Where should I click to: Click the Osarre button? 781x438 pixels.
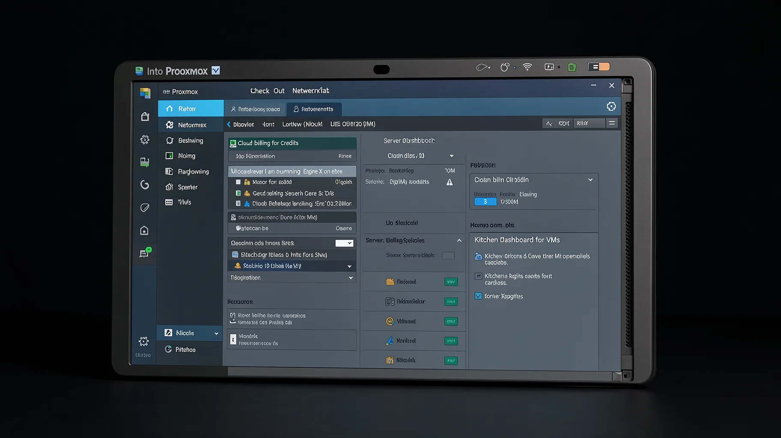[x=344, y=228]
